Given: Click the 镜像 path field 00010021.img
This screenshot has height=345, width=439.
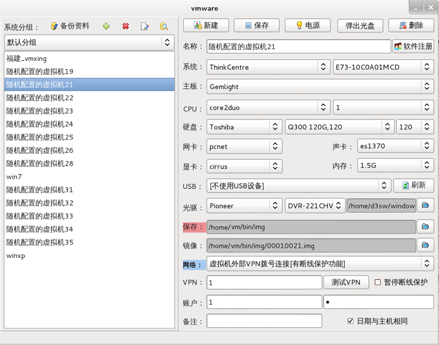Looking at the screenshot, I should (311, 245).
